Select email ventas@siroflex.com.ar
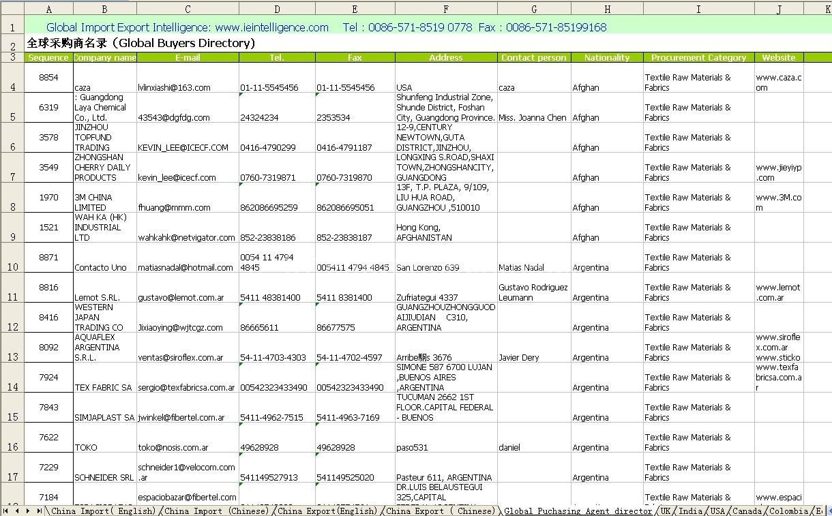The image size is (832, 516). point(188,348)
